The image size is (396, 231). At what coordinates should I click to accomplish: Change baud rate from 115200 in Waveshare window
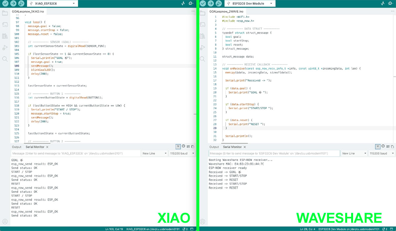pyautogui.click(x=381, y=153)
